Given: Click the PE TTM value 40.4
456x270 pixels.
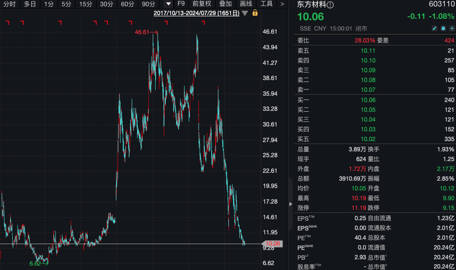Looking at the screenshot, I should coord(360,238).
